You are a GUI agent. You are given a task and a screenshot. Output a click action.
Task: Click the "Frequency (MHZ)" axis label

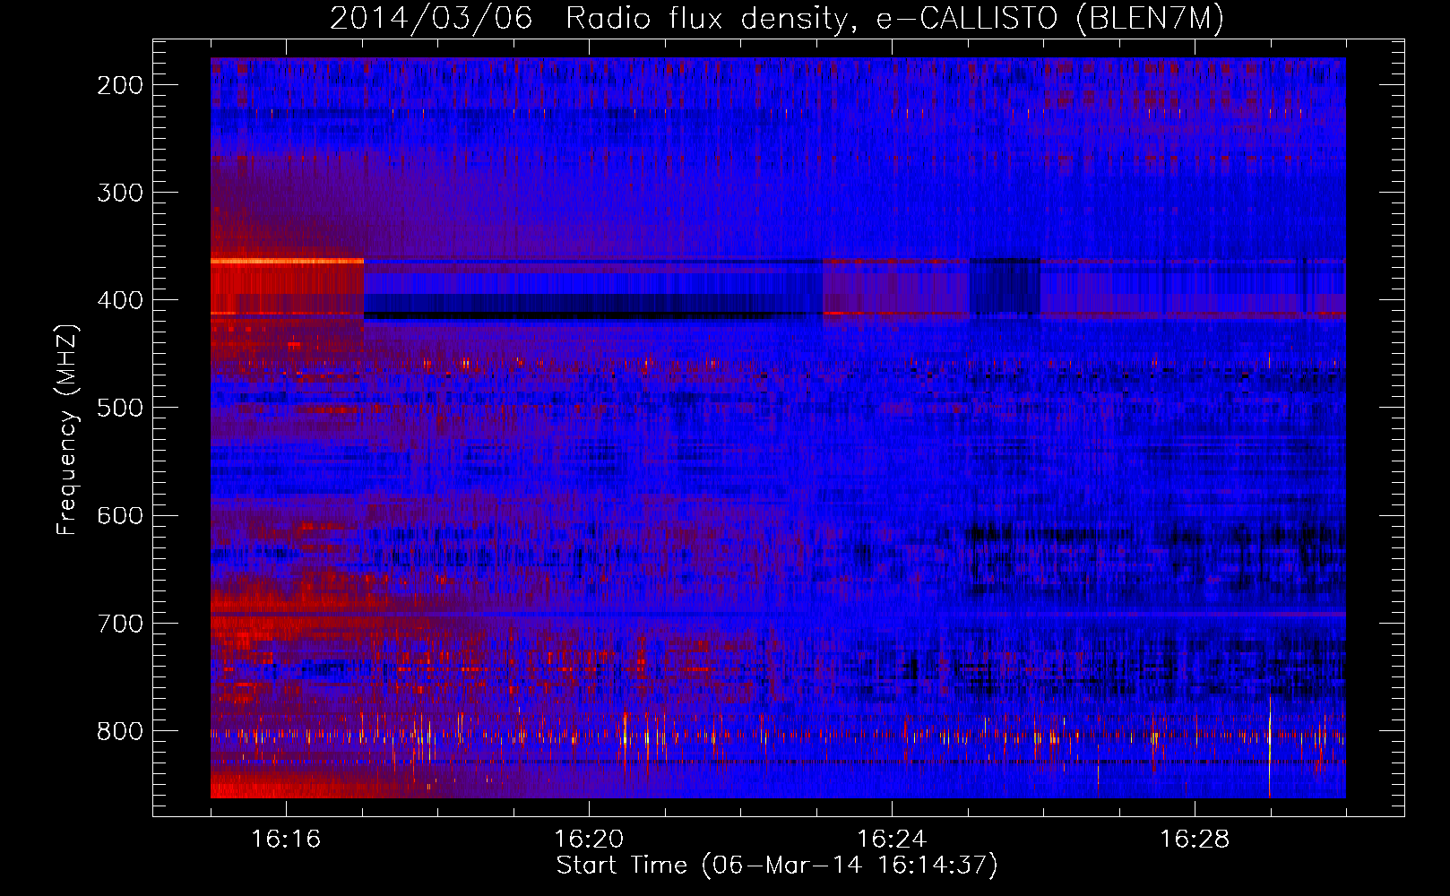point(67,429)
